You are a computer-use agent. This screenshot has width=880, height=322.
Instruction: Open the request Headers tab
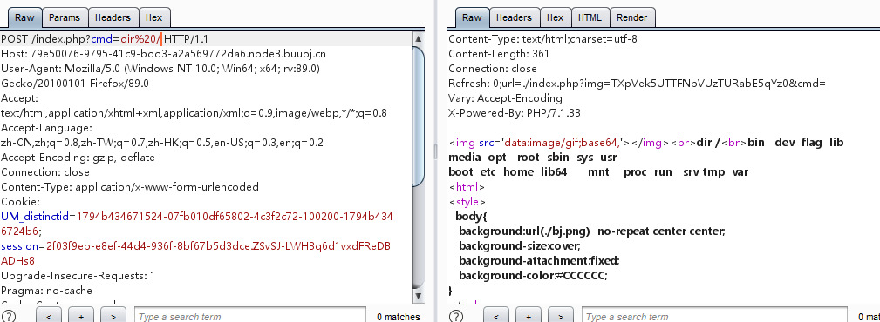tap(113, 17)
